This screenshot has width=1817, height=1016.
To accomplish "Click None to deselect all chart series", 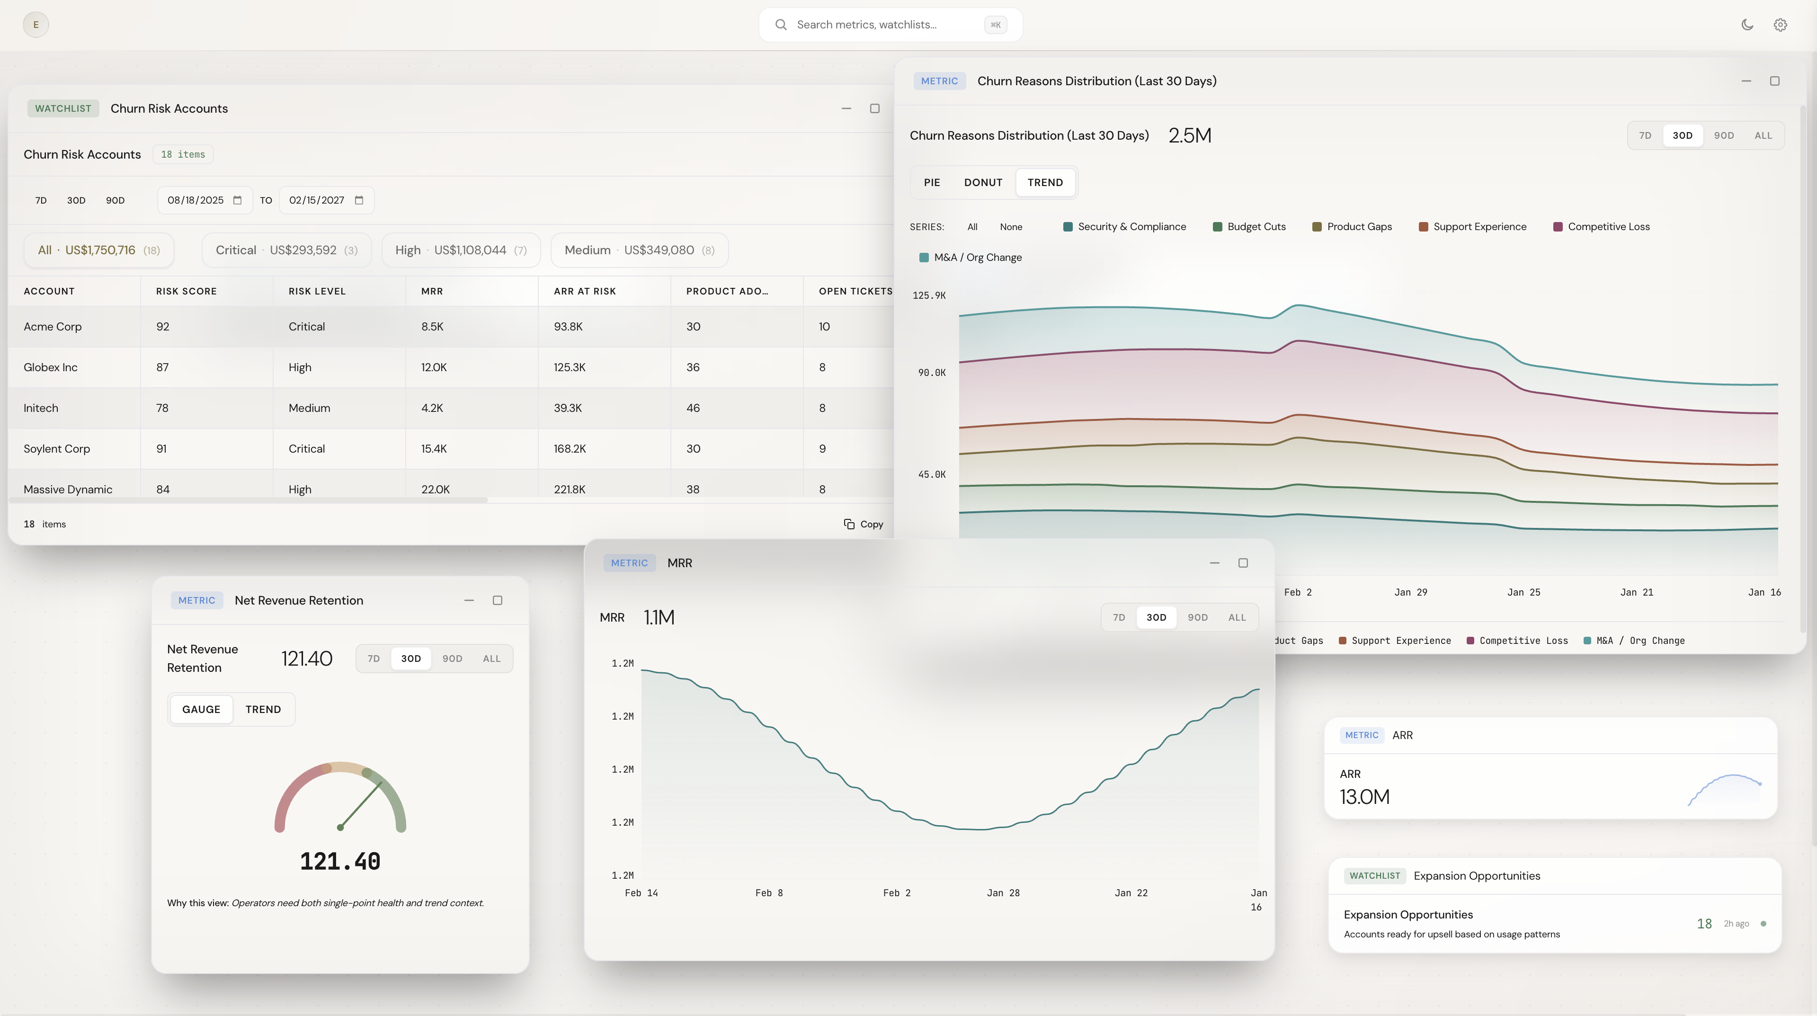I will 1011,226.
